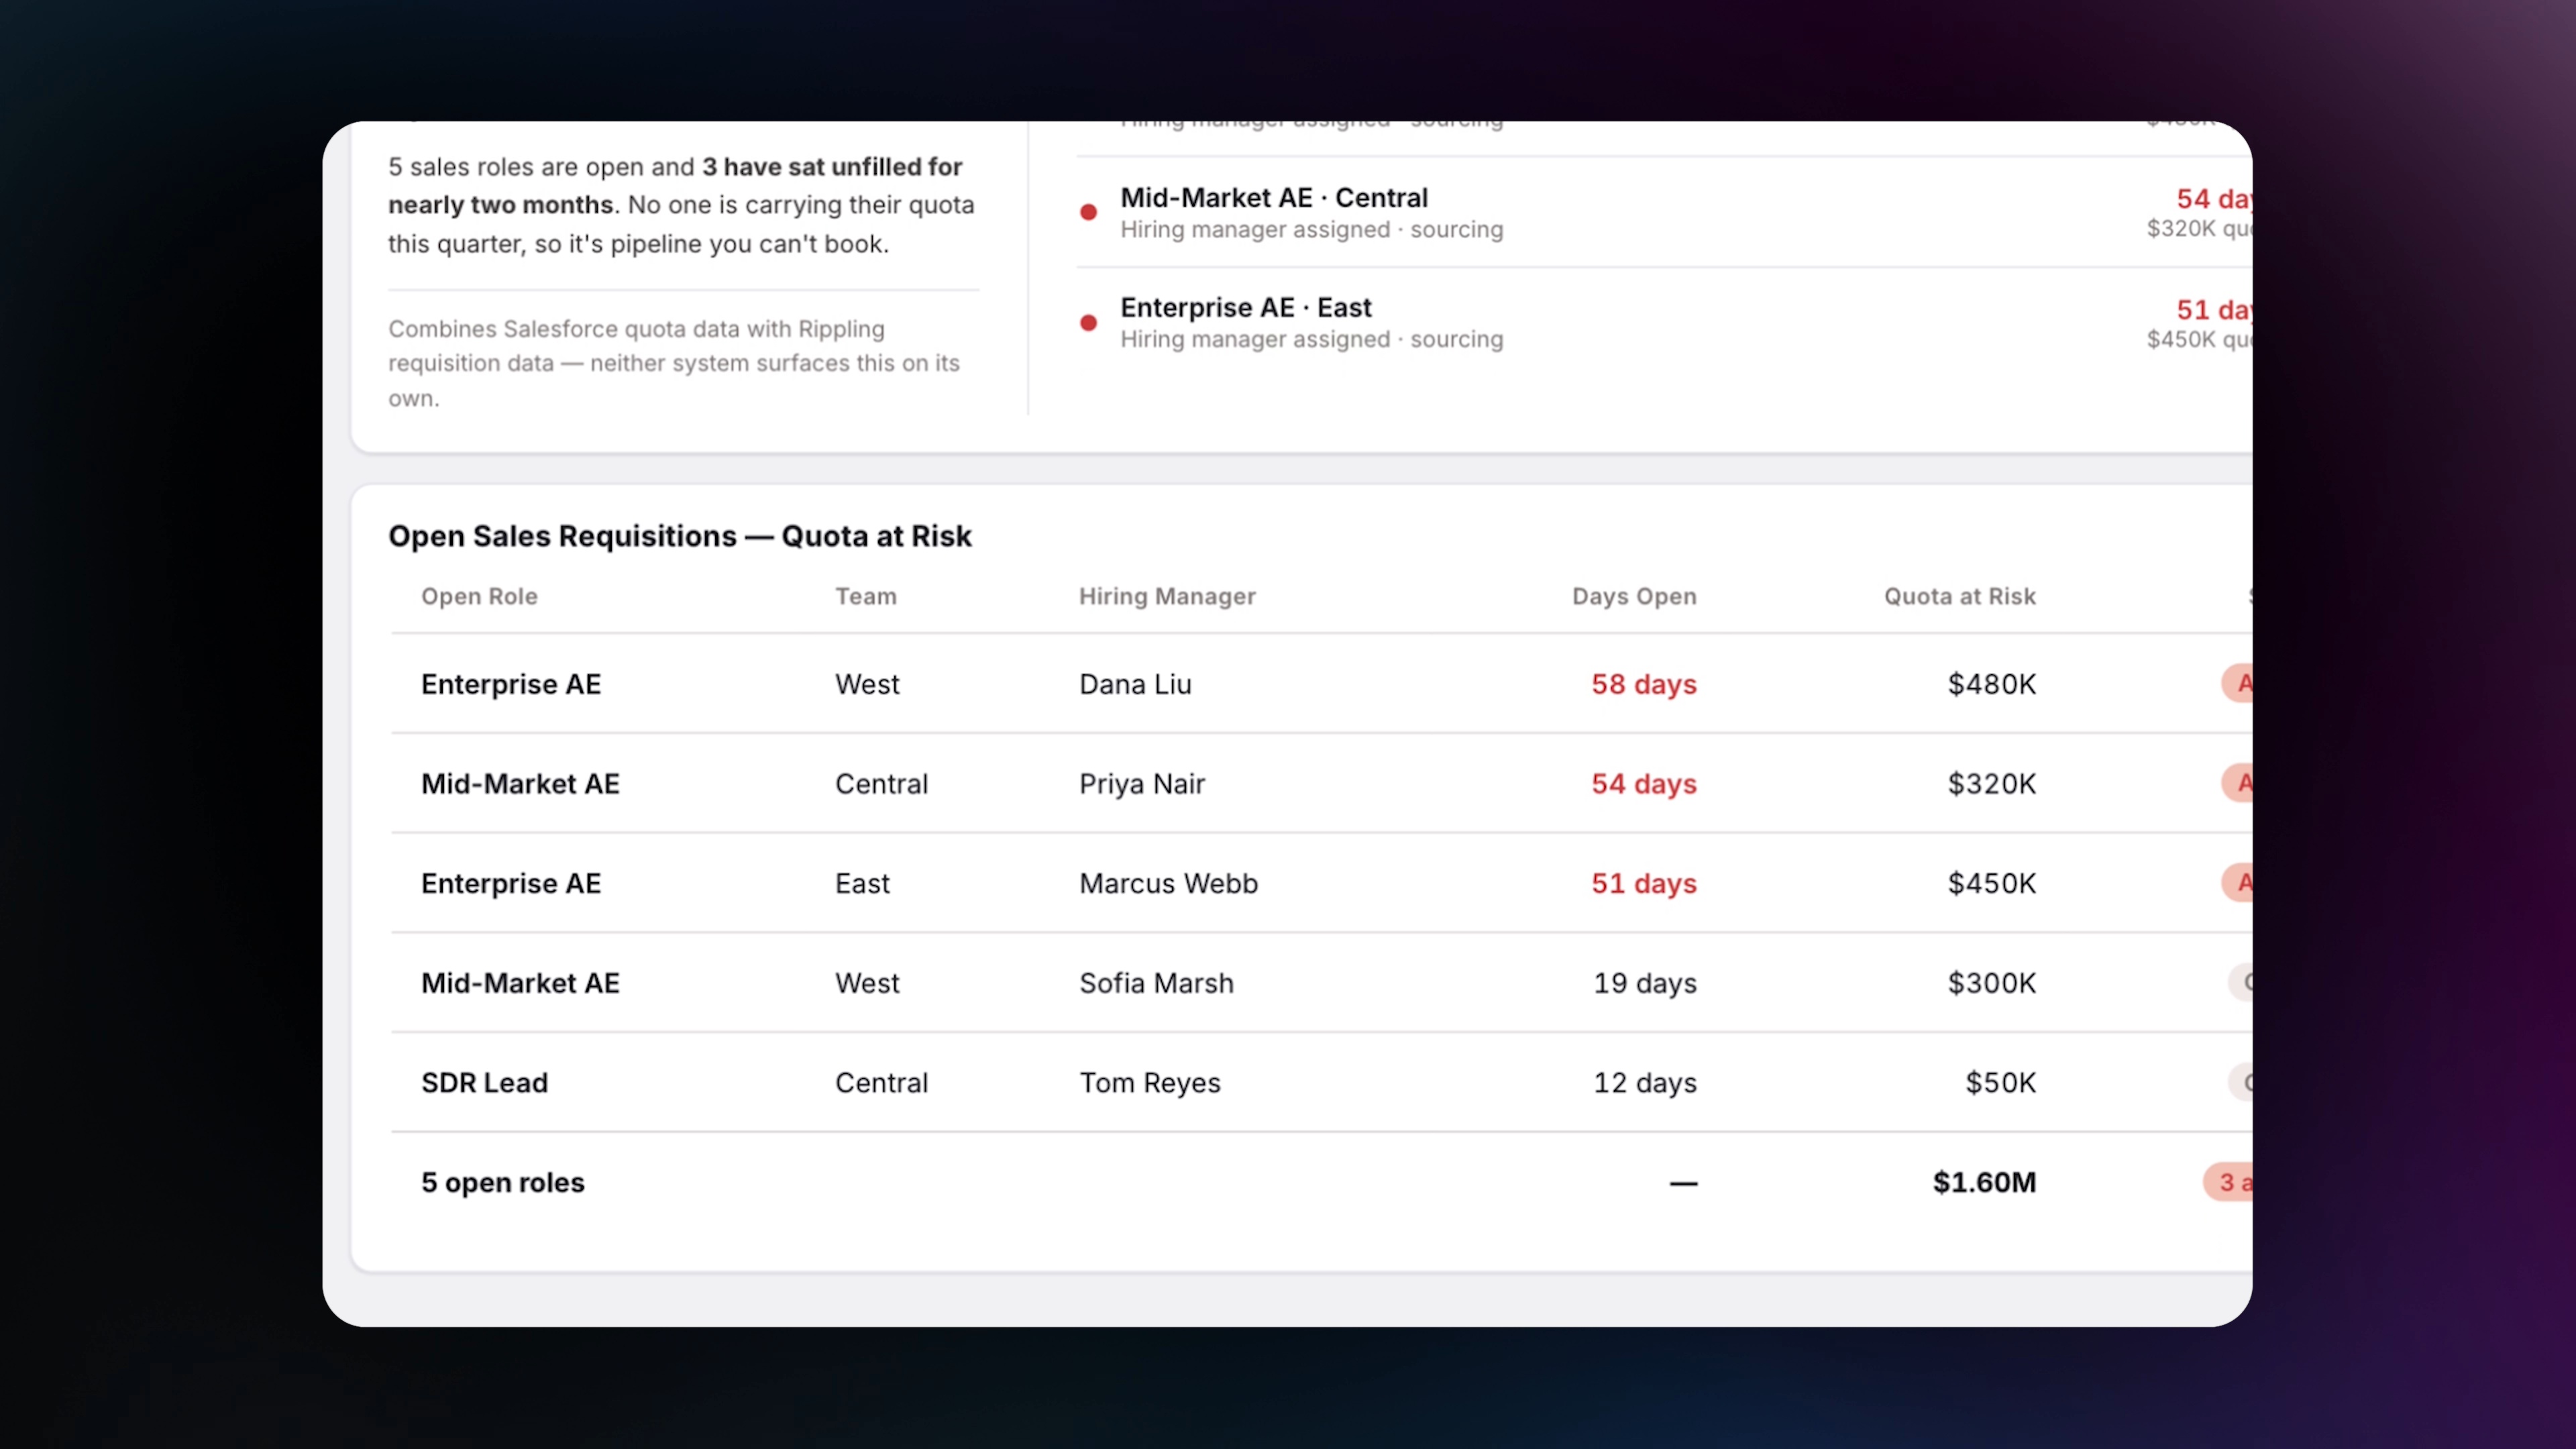Click hiring manager Tom Reyes
Viewport: 2576px width, 1449px height.
[x=1150, y=1083]
